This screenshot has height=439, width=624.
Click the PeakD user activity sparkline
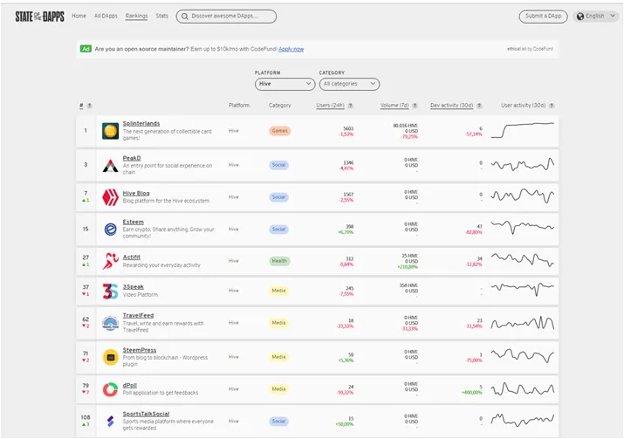[523, 164]
